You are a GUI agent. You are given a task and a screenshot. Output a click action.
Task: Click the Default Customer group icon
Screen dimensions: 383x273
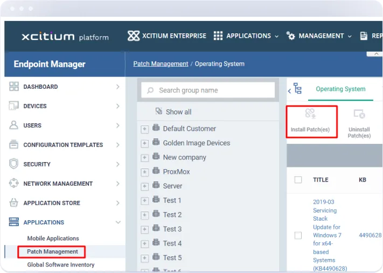[156, 128]
